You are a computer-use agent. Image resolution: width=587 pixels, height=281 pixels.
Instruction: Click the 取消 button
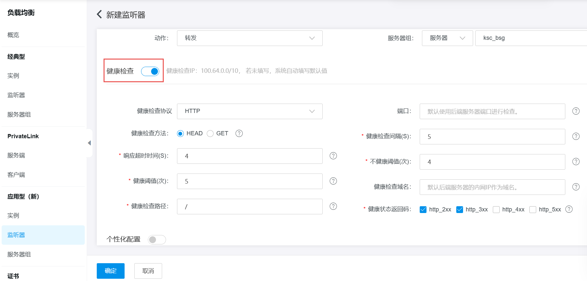coord(148,271)
